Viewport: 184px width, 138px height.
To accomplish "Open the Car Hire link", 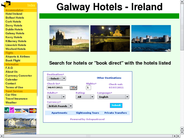I will (x=11, y=95).
